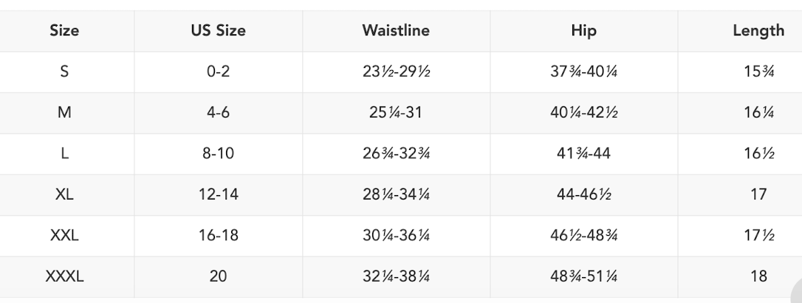Select the M size row label
802x303 pixels.
tap(64, 114)
